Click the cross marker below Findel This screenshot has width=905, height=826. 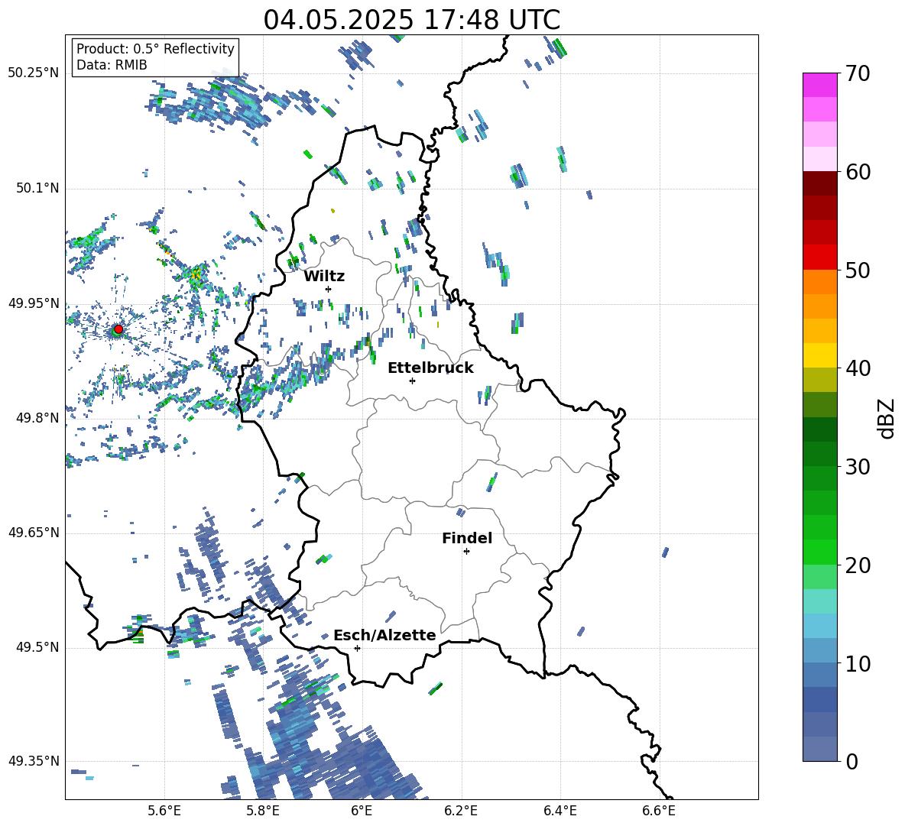466,552
